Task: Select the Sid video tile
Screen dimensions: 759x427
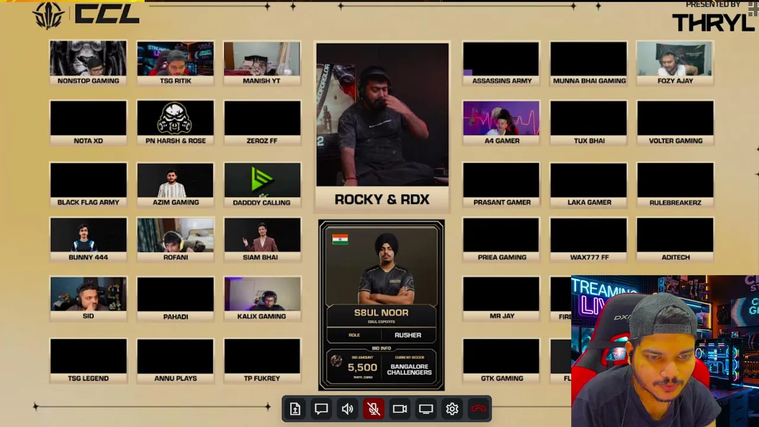Action: pos(88,299)
